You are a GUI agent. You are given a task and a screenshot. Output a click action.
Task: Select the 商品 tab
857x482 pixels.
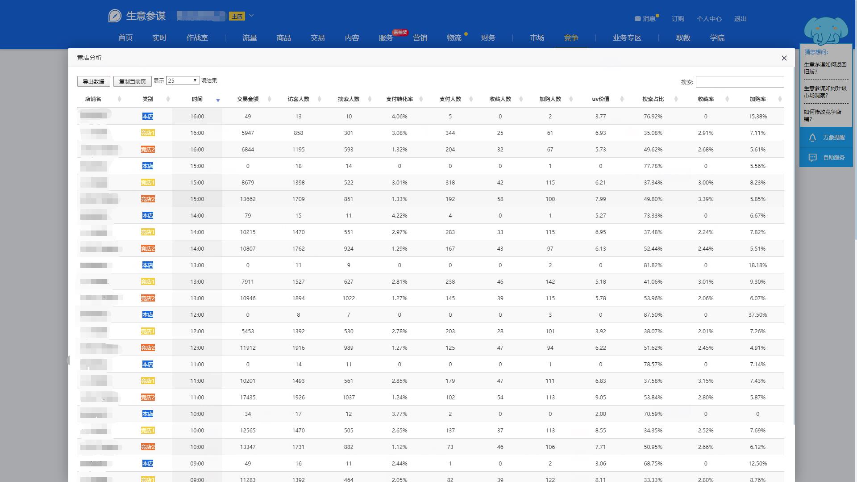pyautogui.click(x=284, y=38)
